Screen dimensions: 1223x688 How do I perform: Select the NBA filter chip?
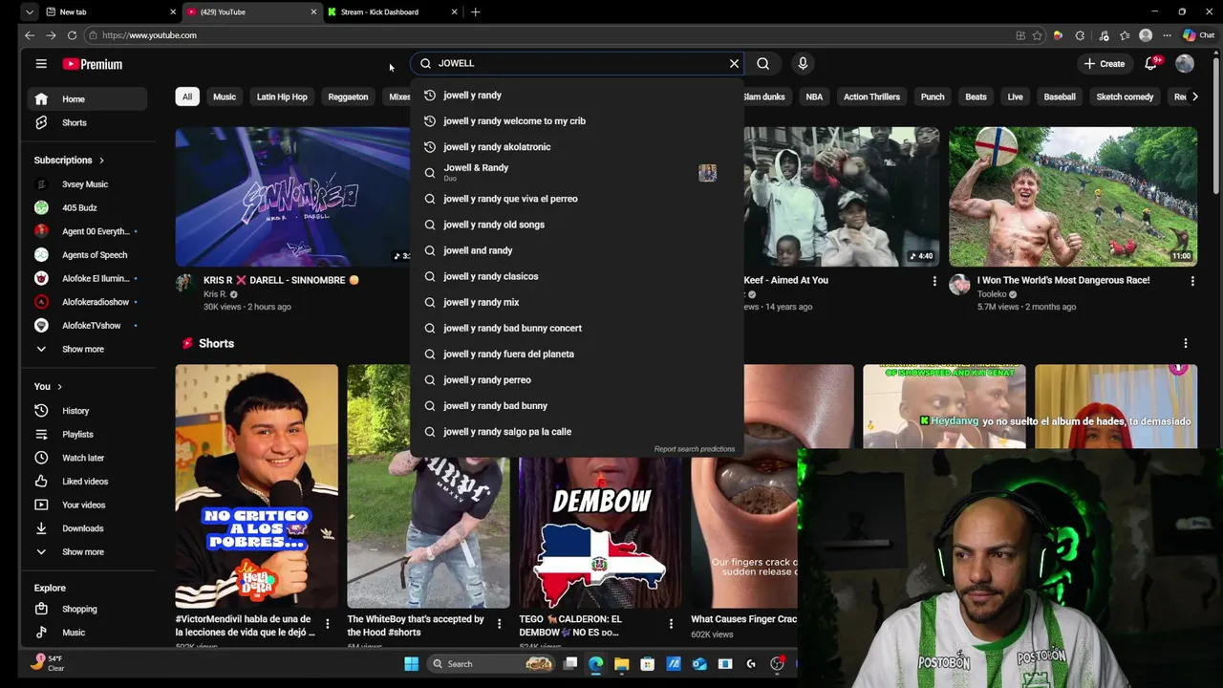pos(814,97)
